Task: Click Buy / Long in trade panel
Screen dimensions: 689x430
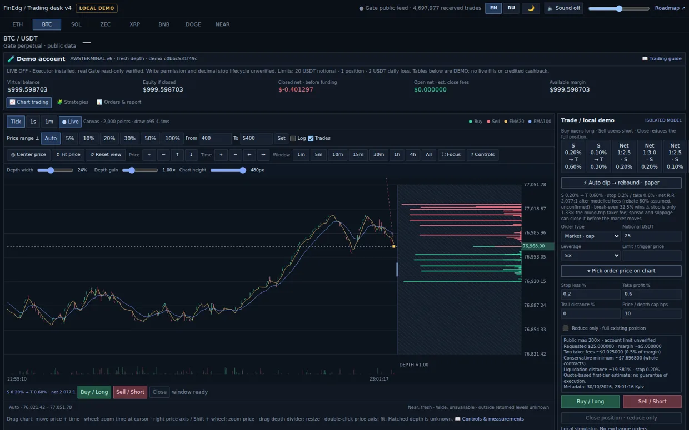Action: (590, 402)
